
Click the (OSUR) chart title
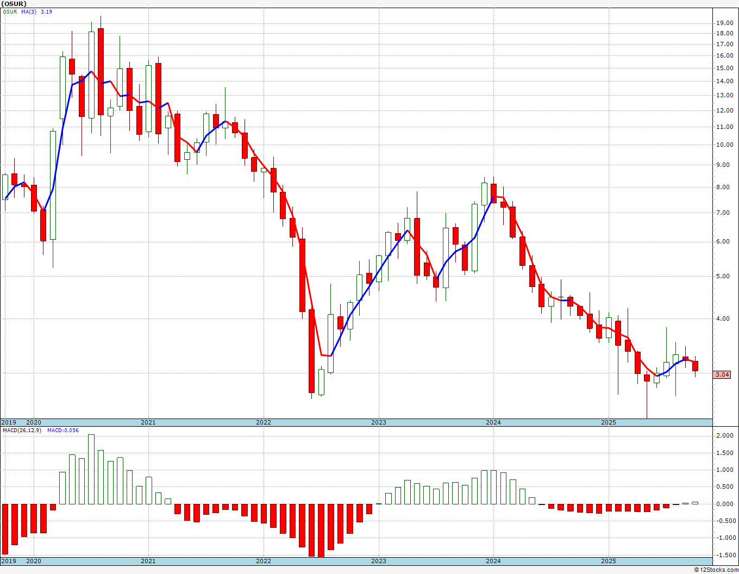tap(14, 3)
